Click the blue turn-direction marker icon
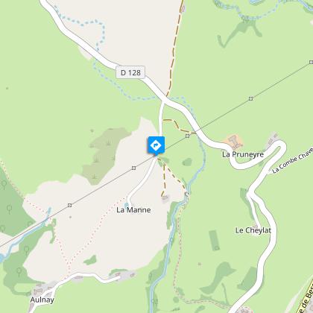The height and width of the screenshot is (313, 313). click(x=156, y=145)
